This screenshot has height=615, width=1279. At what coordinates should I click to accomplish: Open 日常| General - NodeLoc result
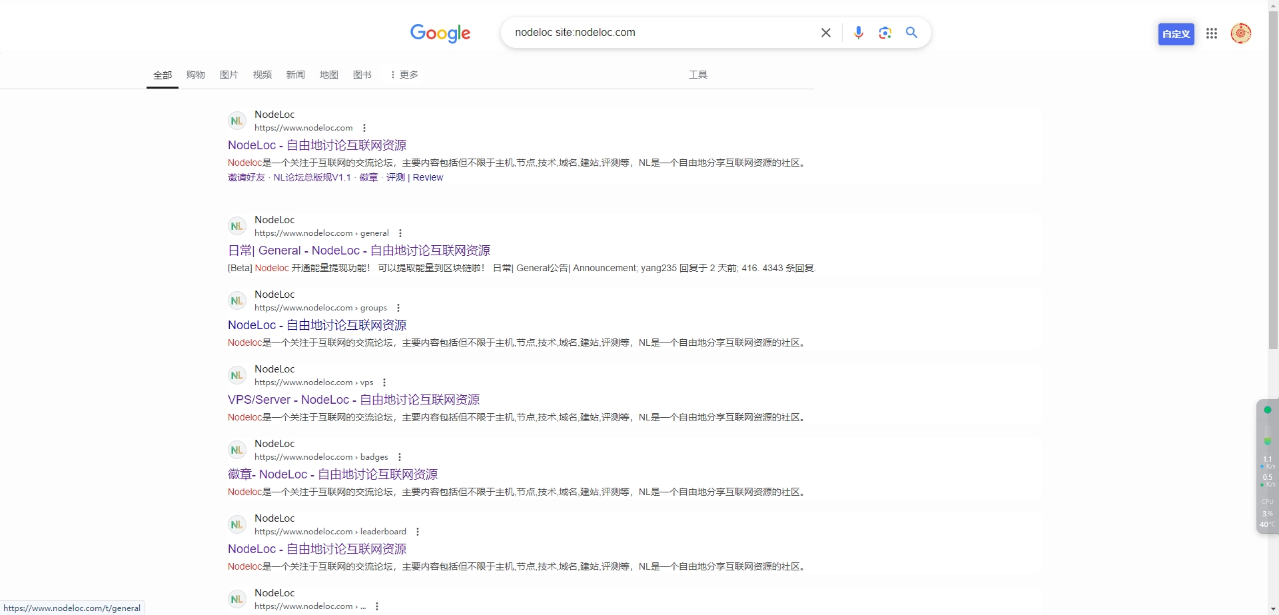(359, 251)
